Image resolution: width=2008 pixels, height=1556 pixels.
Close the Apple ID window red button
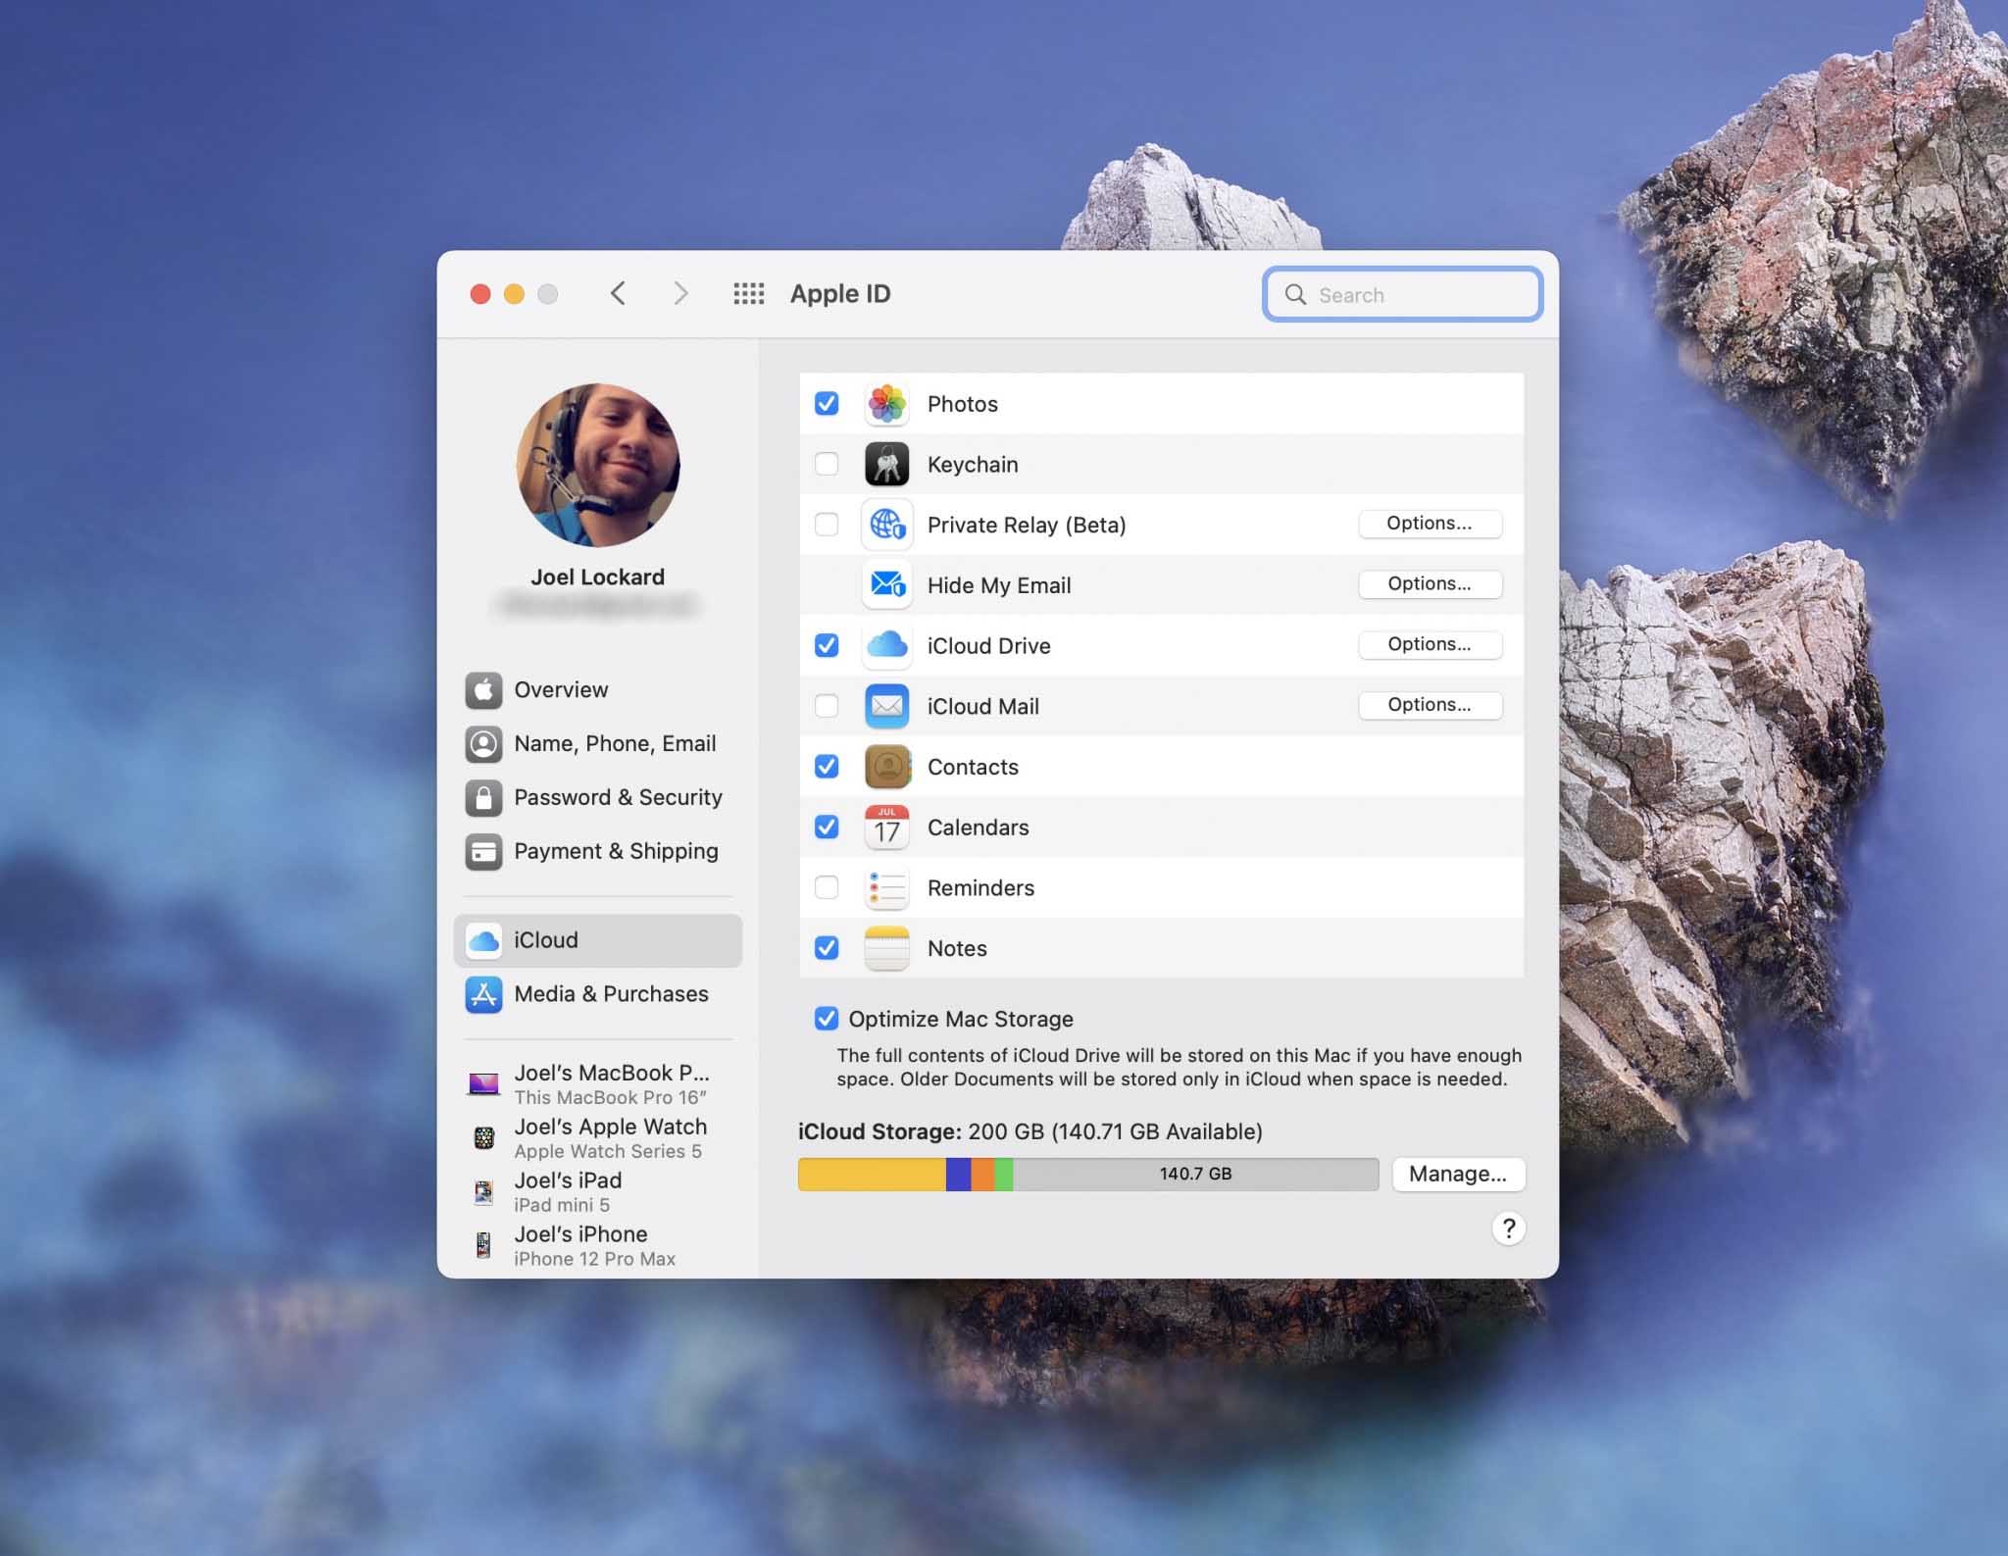[480, 294]
